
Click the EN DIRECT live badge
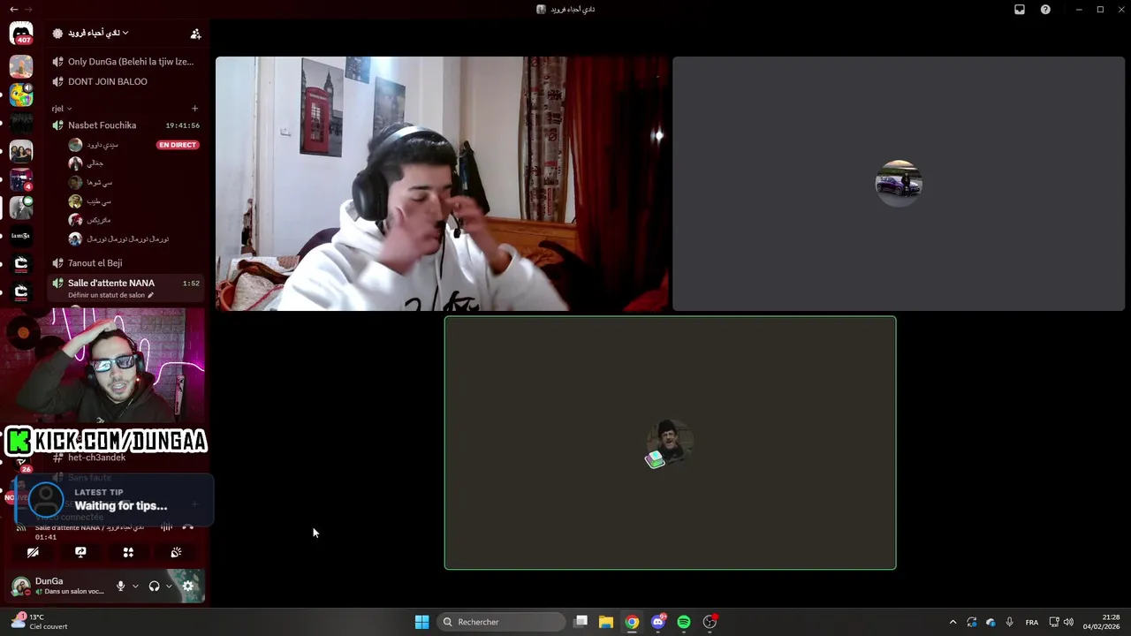pyautogui.click(x=178, y=145)
